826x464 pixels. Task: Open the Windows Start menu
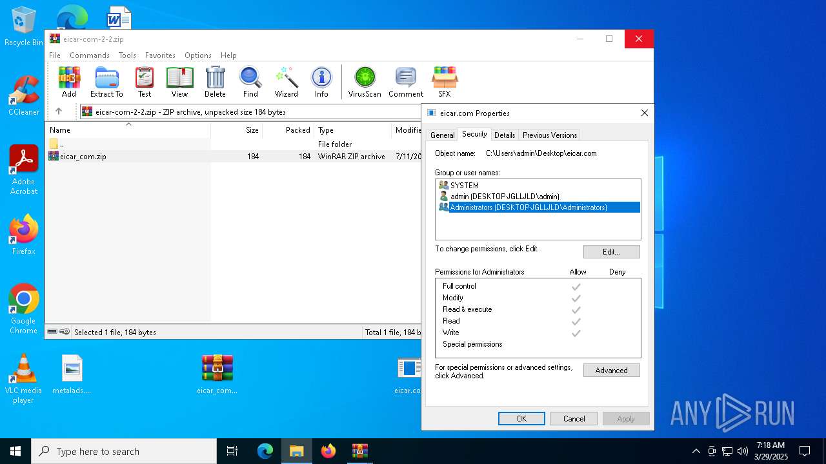(x=15, y=451)
